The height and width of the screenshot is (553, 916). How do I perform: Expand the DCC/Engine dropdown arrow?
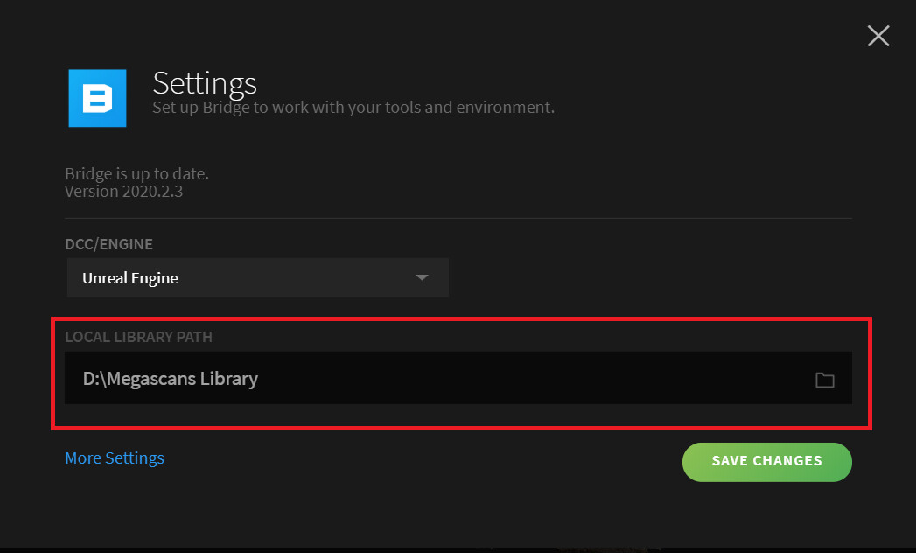pos(422,277)
